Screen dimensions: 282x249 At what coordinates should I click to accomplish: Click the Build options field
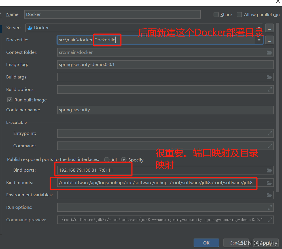[165, 89]
